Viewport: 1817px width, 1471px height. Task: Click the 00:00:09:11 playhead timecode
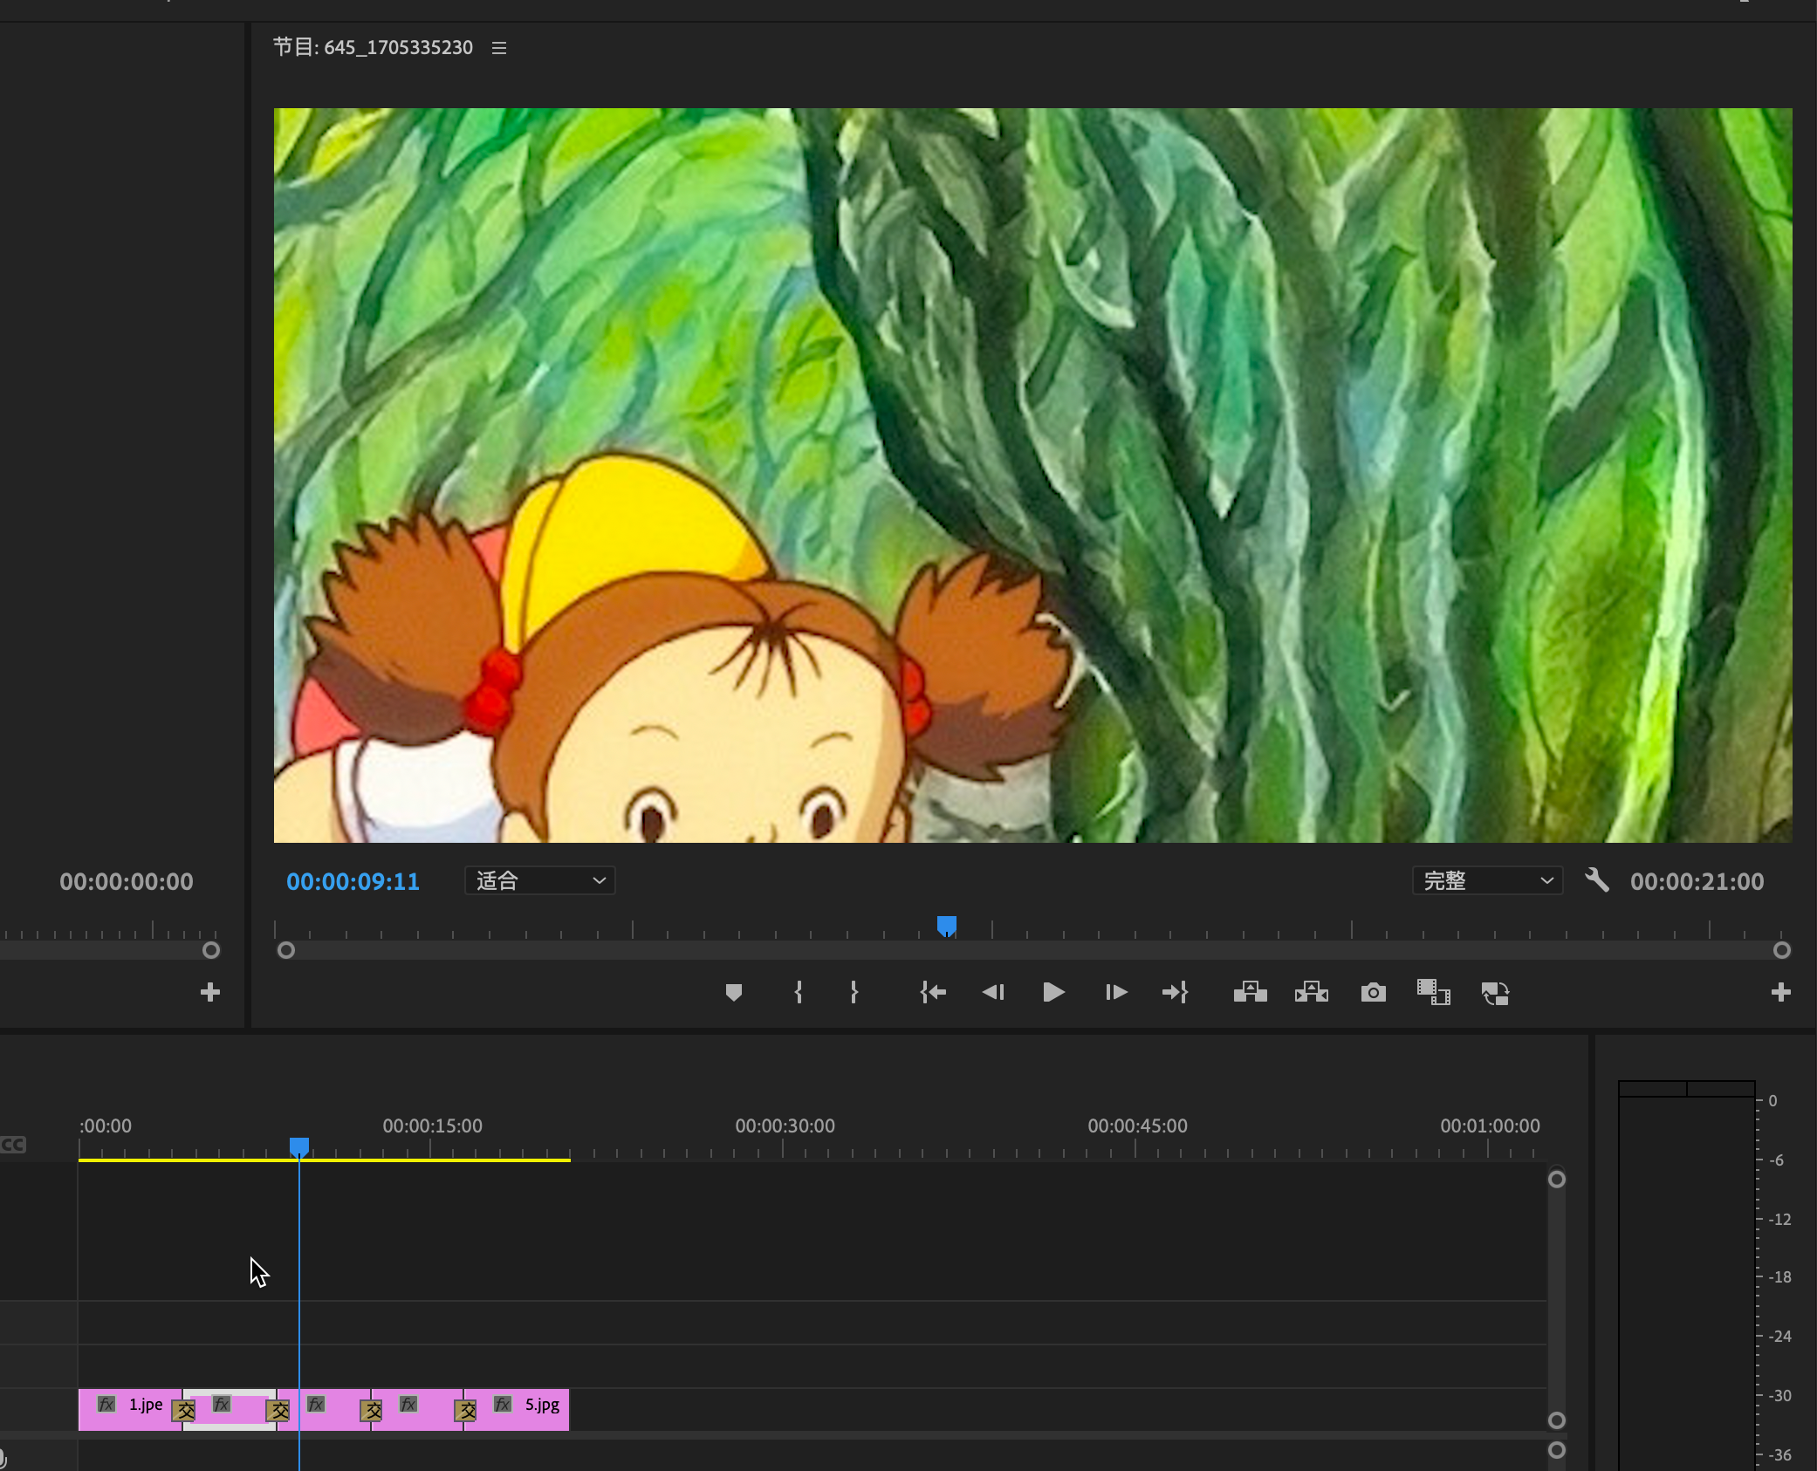[353, 881]
